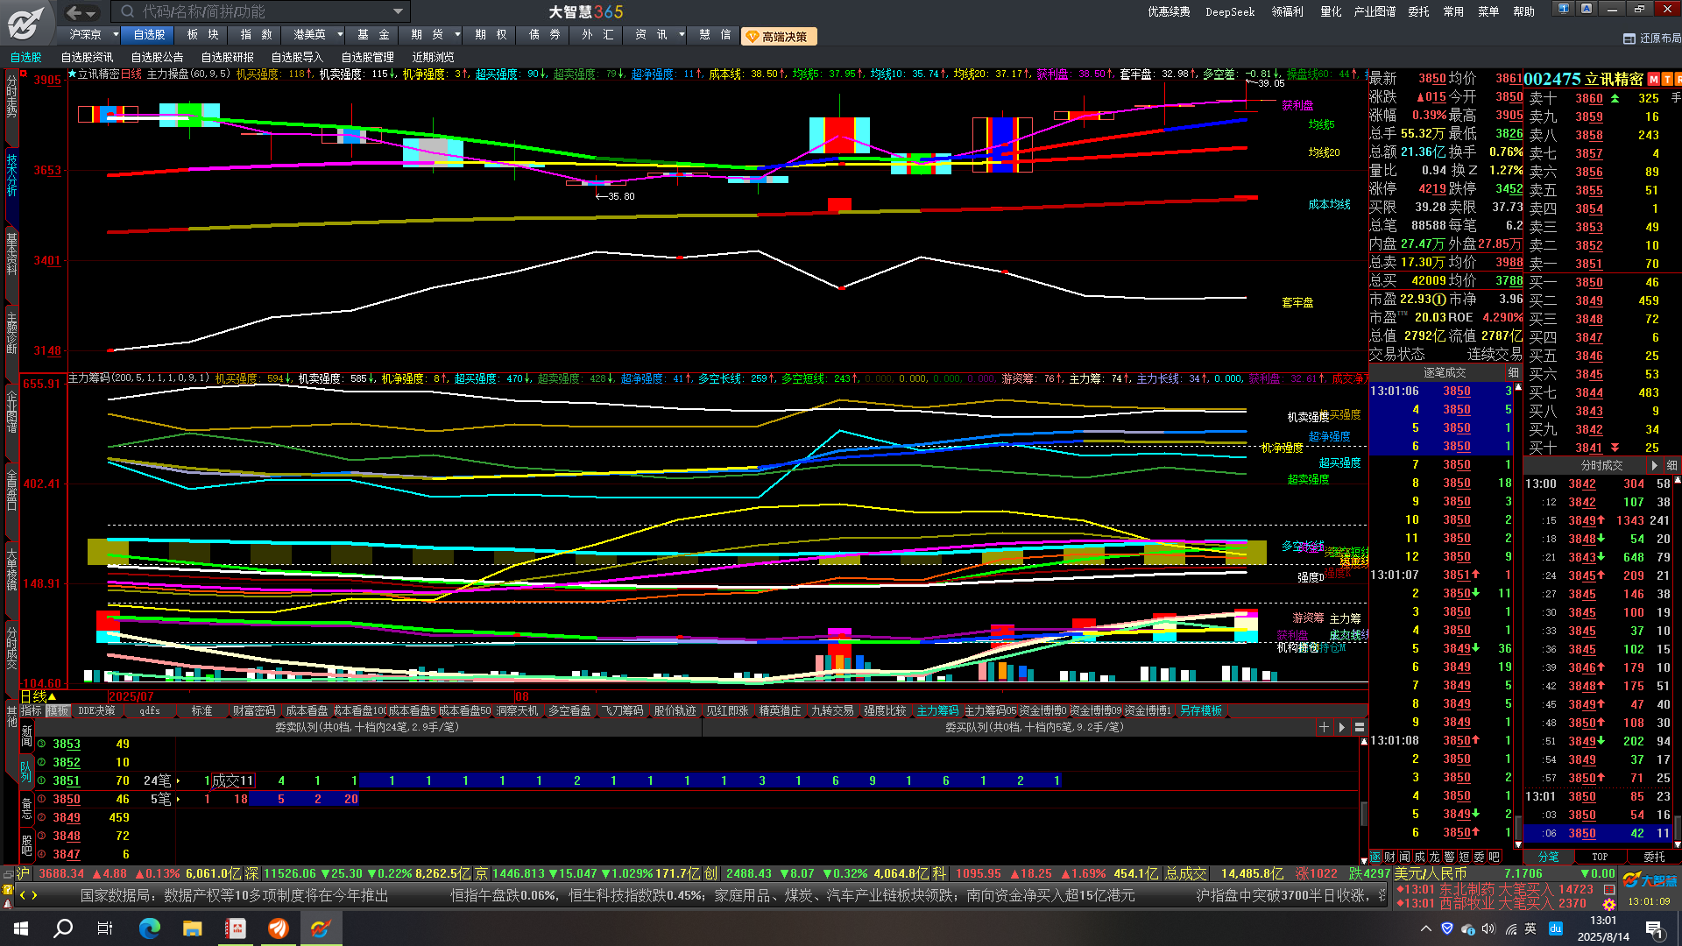
Task: Toggle between 指标 mode at chart bottom
Action: (32, 711)
